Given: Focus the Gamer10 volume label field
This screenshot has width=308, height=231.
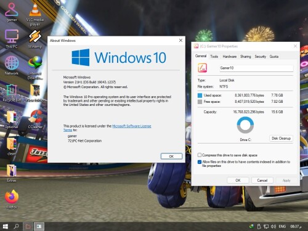Looking at the screenshot, I should pyautogui.click(x=256, y=68).
